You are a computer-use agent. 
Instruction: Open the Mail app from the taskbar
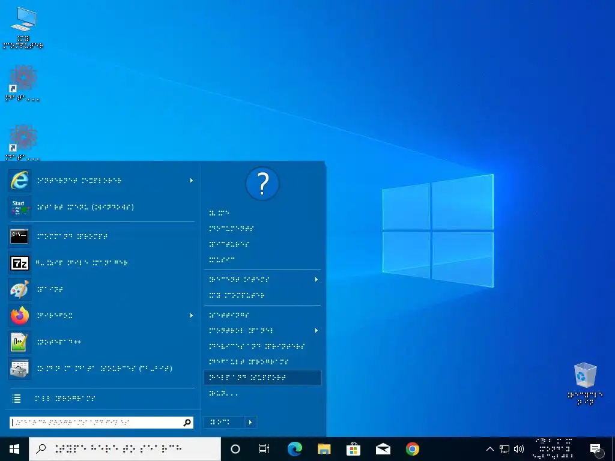383,449
